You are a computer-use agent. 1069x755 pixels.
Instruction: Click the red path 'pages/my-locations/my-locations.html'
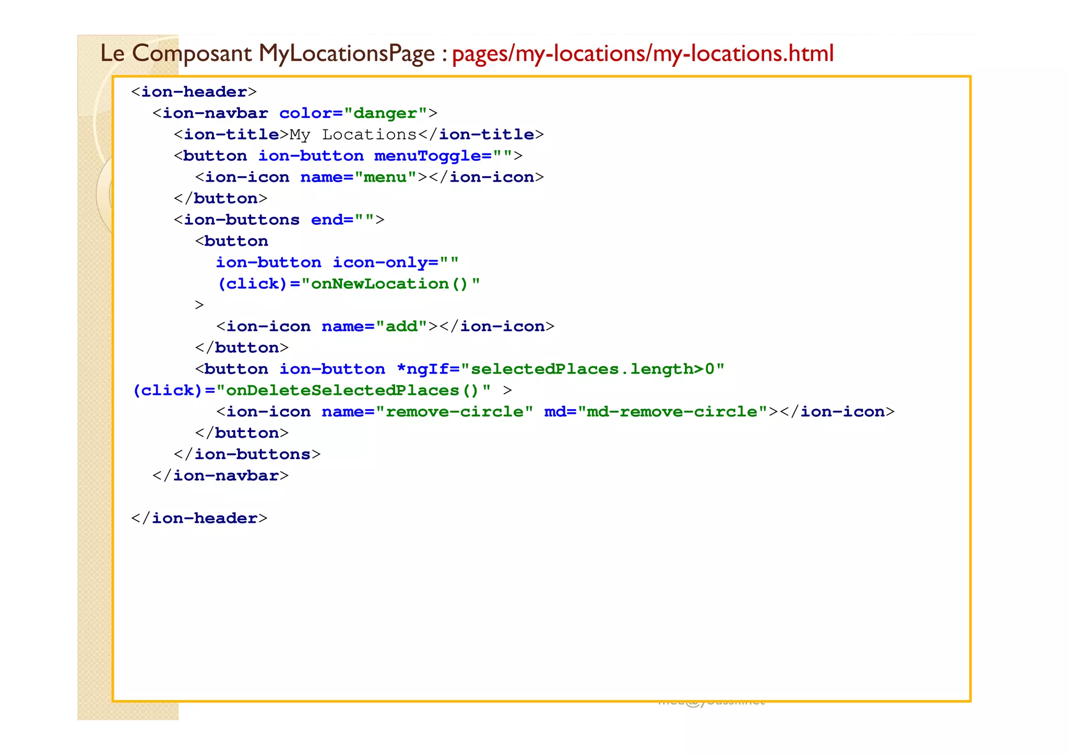643,54
